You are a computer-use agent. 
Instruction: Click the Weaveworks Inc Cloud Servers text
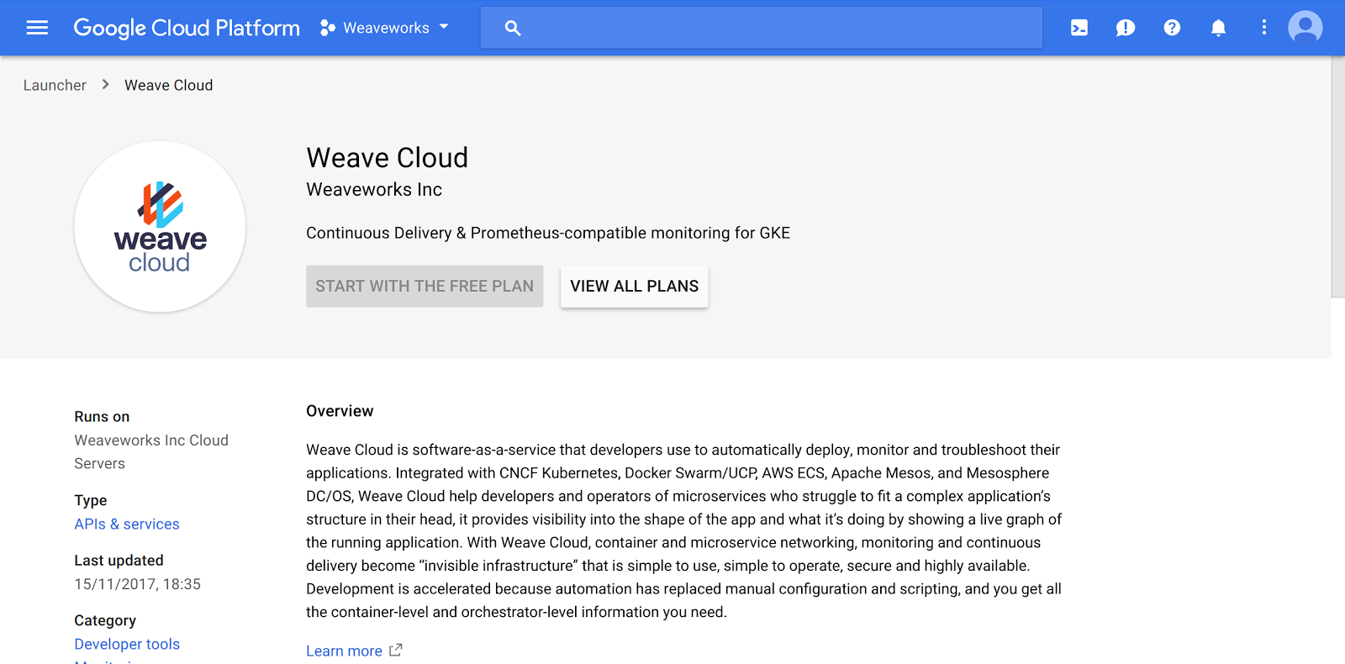click(151, 451)
